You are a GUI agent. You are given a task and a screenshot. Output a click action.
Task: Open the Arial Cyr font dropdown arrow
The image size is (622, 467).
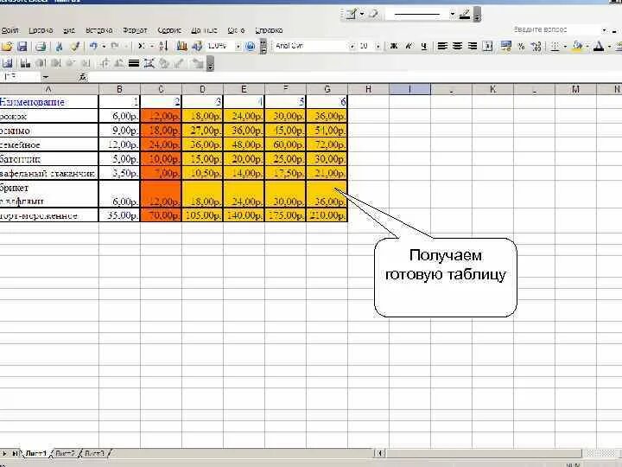[x=351, y=47]
